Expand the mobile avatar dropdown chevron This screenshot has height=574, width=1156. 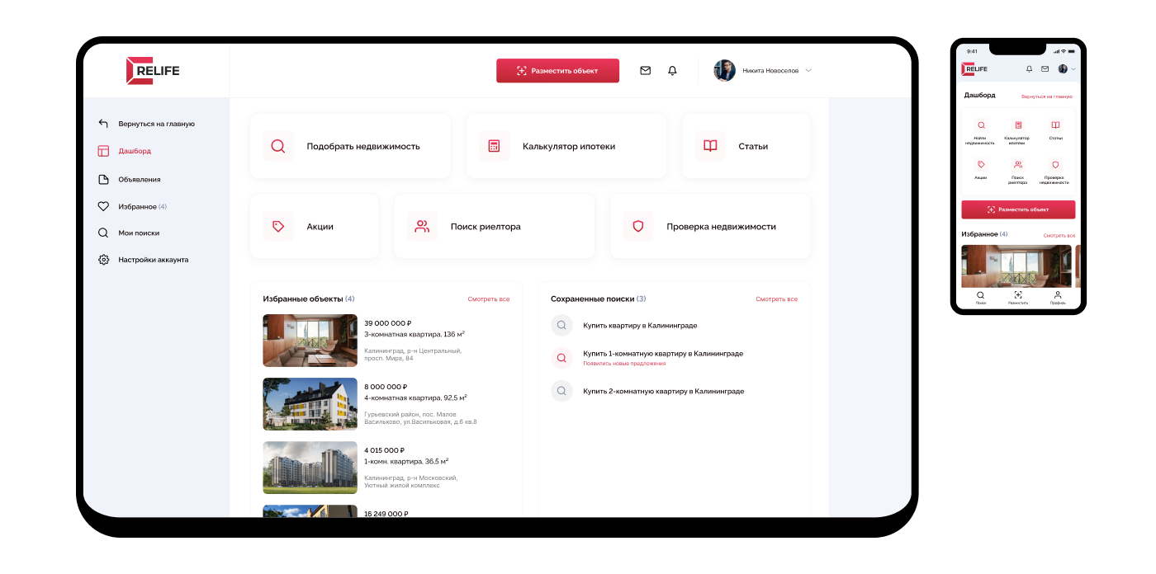coord(1073,69)
